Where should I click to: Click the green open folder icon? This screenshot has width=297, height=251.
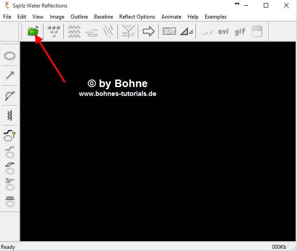coord(33,31)
